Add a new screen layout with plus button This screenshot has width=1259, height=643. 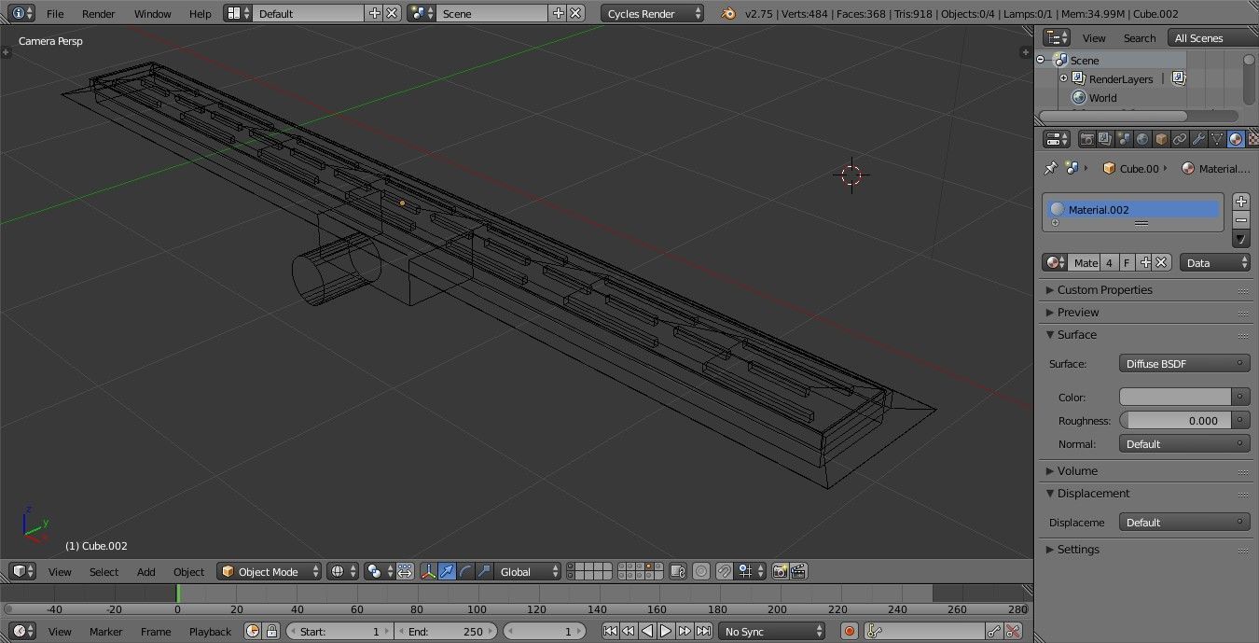click(374, 13)
